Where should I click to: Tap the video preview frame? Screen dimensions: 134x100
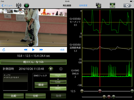pos(33,28)
